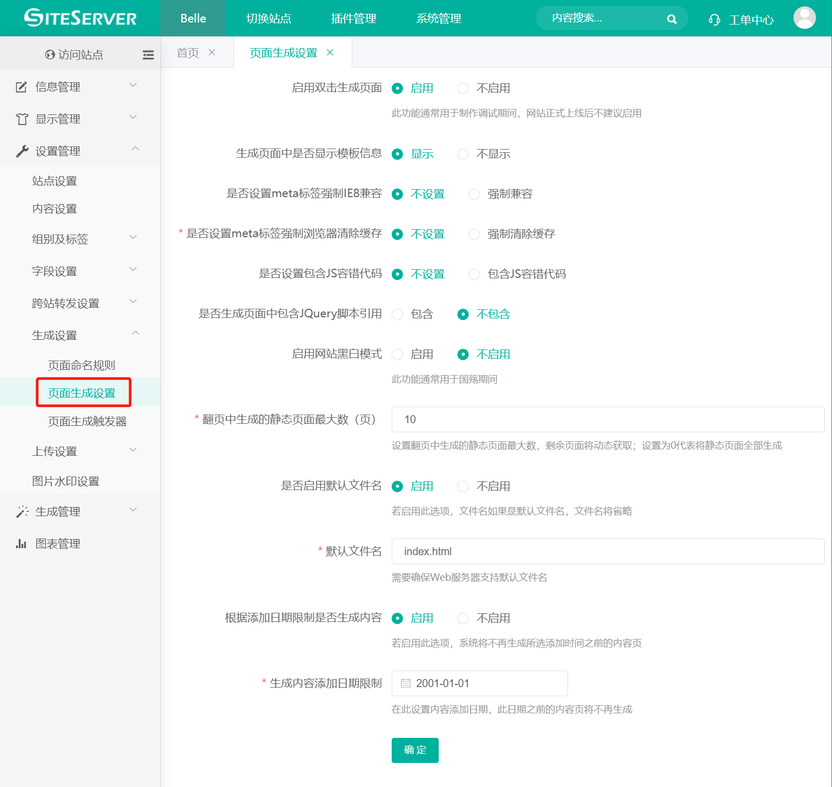Image resolution: width=832 pixels, height=787 pixels.
Task: Click the 确定 button
Action: pos(415,750)
